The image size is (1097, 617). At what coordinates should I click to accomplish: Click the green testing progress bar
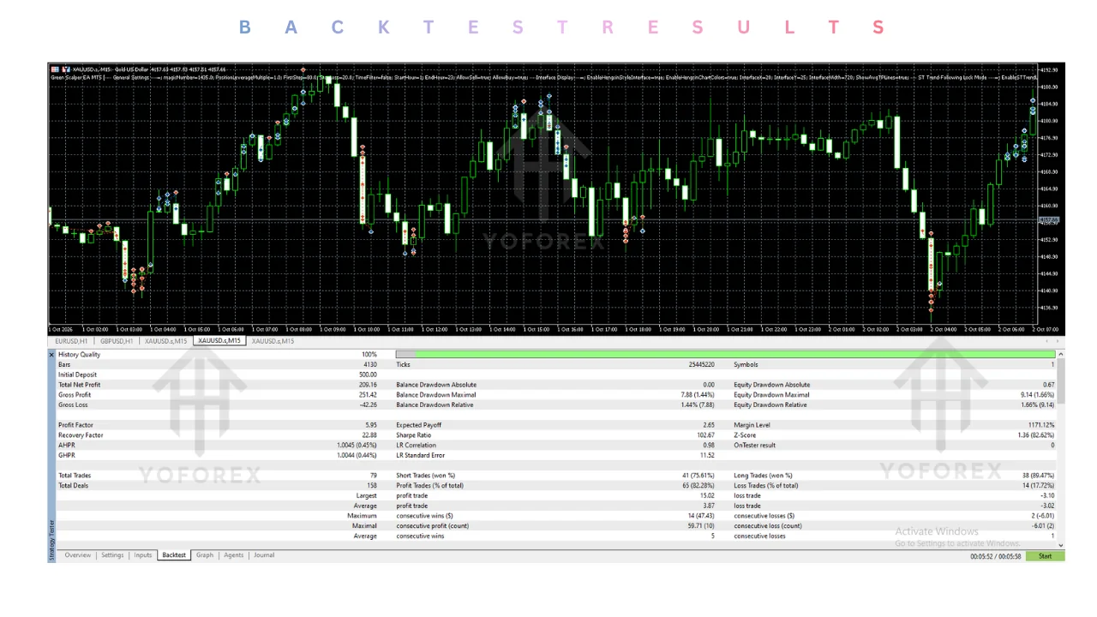pos(726,355)
